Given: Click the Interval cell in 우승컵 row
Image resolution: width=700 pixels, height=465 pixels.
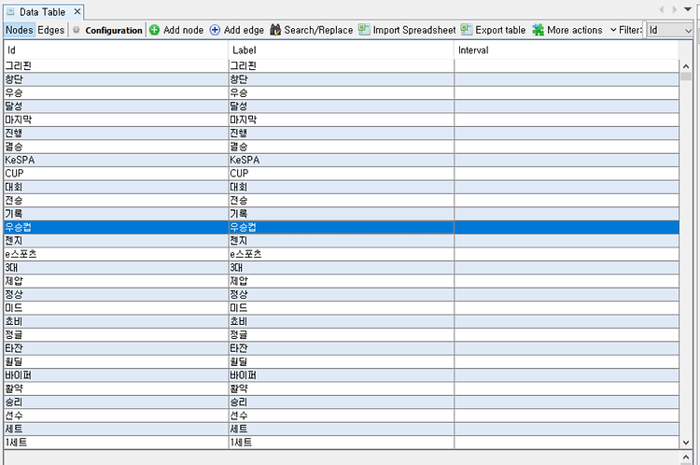Looking at the screenshot, I should (x=567, y=227).
